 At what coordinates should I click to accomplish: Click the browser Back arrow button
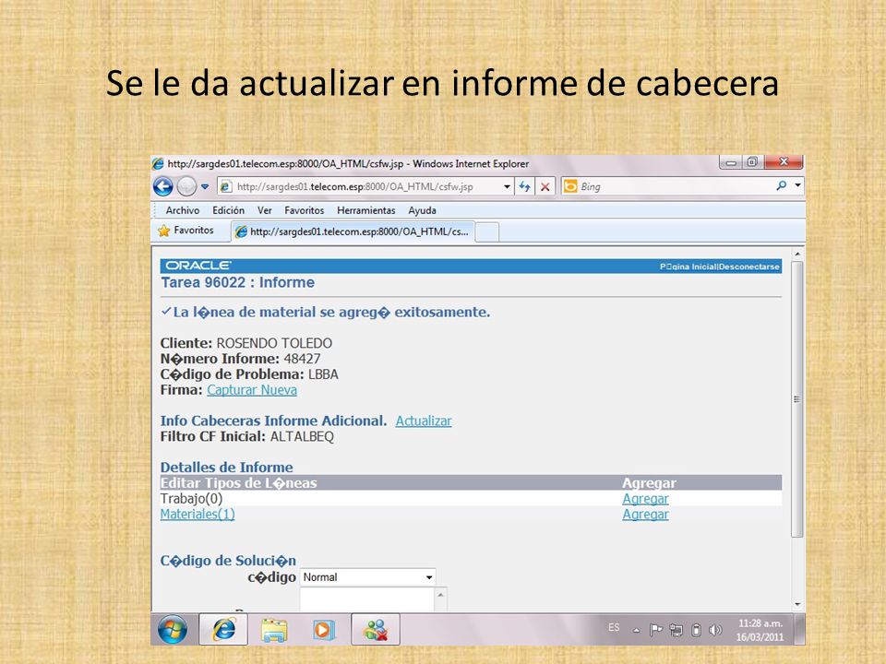[x=163, y=186]
